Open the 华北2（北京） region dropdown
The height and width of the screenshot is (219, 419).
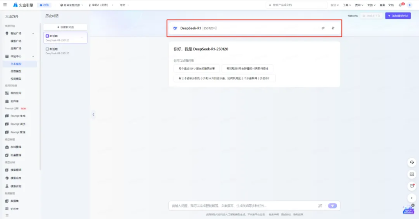[x=101, y=5]
